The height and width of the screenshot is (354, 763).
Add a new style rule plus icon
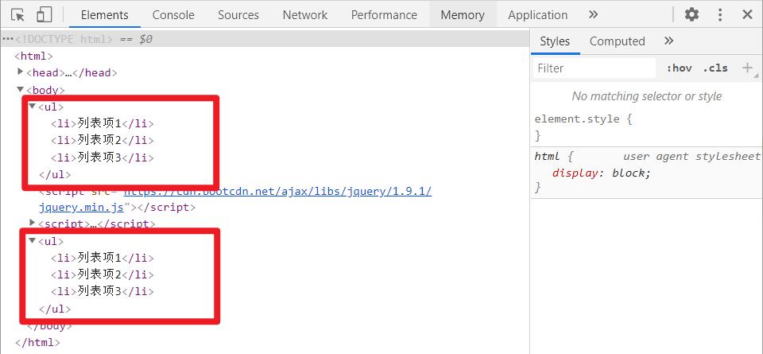[x=747, y=68]
